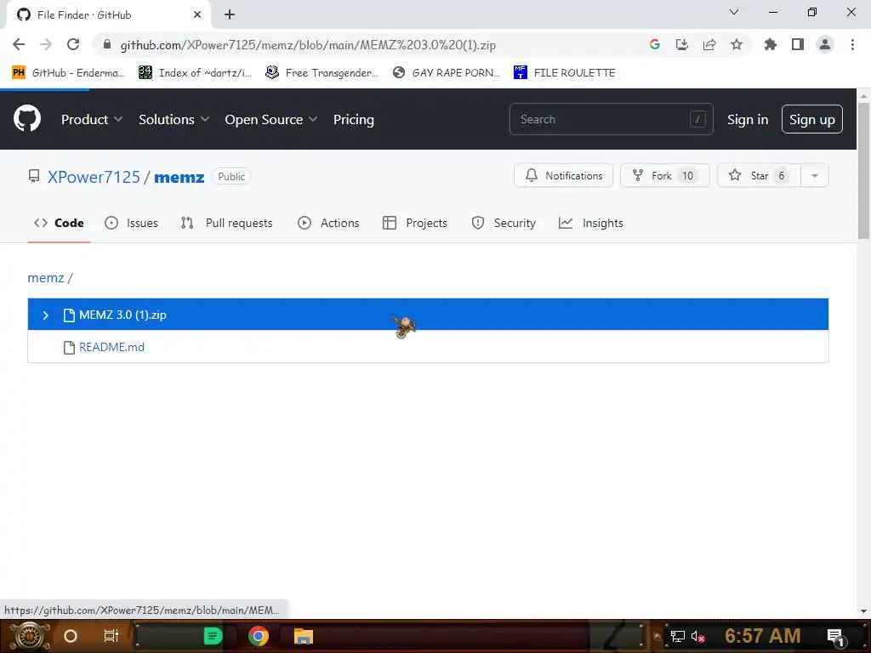Expand the Product menu
This screenshot has width=871, height=653.
click(92, 119)
